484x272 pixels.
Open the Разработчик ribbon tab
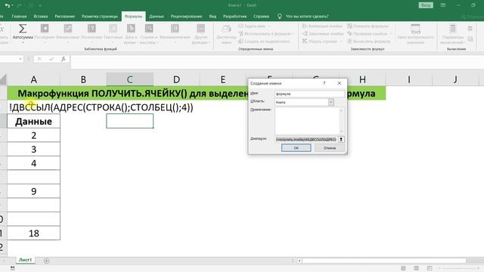(x=235, y=17)
